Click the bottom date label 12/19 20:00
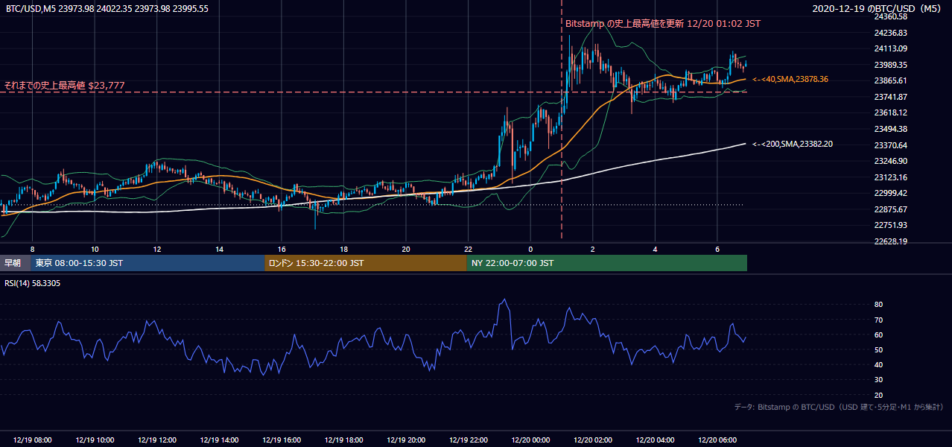This screenshot has width=952, height=447. tap(406, 440)
